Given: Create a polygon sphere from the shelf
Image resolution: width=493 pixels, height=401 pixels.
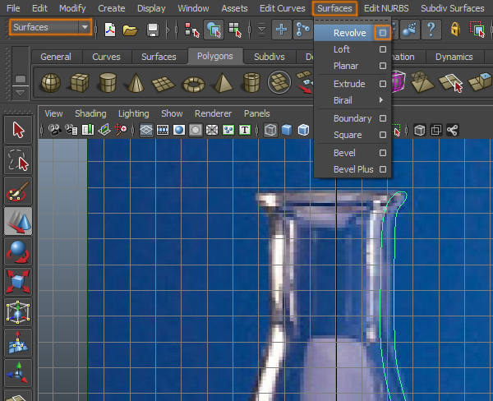Looking at the screenshot, I should 51,83.
